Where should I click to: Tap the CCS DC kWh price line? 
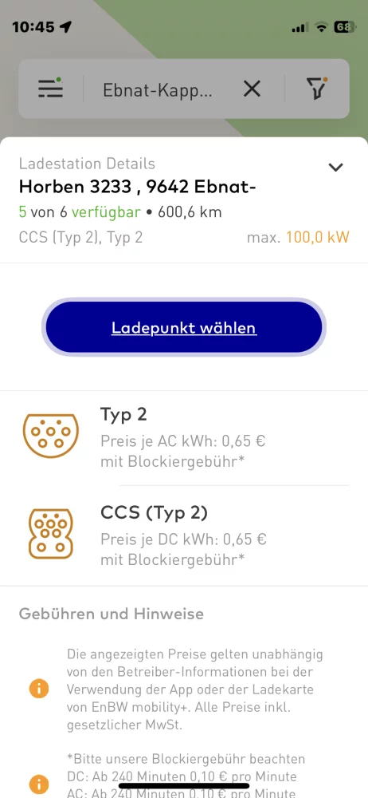(183, 539)
